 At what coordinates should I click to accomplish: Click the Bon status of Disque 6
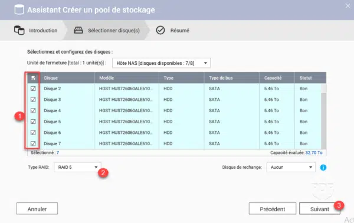303,133
